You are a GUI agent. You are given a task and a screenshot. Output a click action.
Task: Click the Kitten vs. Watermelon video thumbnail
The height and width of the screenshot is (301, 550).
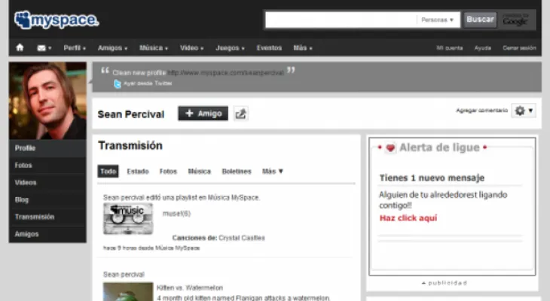click(128, 291)
